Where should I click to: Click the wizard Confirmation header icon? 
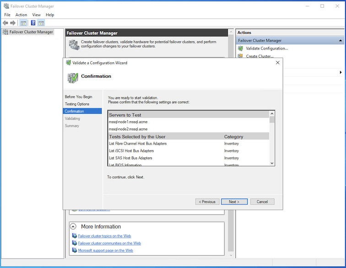[x=73, y=78]
